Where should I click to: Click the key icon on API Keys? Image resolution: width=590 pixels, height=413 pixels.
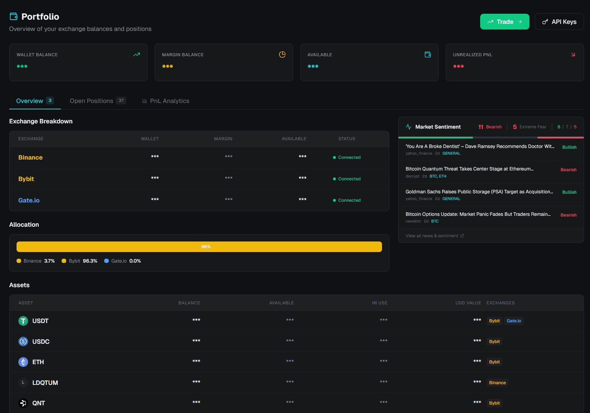(545, 22)
